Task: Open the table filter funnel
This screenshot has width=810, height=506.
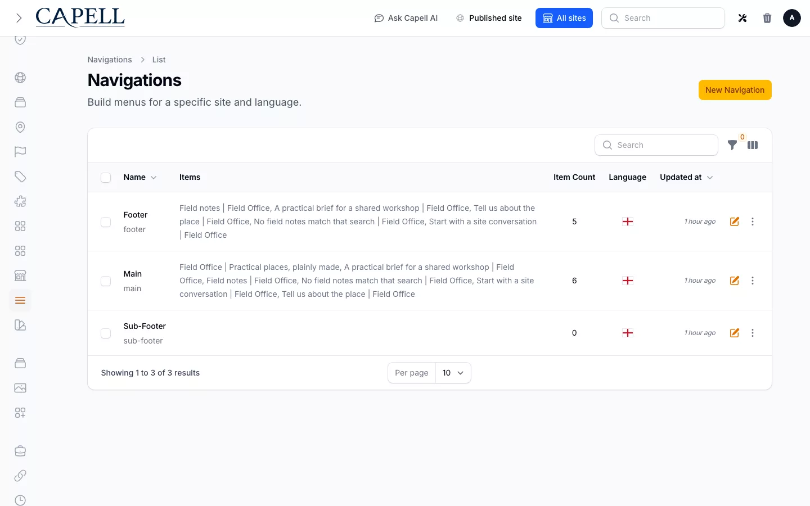Action: 732,145
